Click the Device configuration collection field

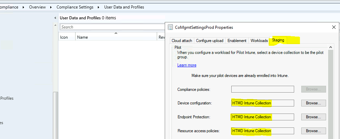pos(263,103)
